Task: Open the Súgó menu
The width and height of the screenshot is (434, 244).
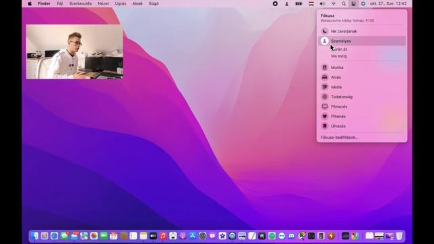Action: tap(154, 3)
